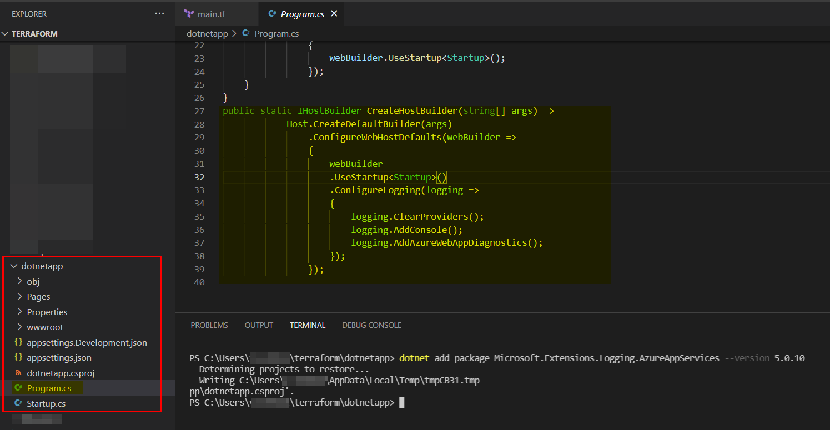Select Program.cs in the file tree
This screenshot has height=430, width=830.
point(49,388)
